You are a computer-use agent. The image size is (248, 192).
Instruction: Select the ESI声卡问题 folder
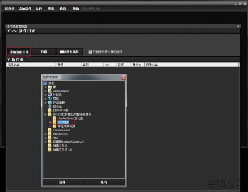(61, 110)
